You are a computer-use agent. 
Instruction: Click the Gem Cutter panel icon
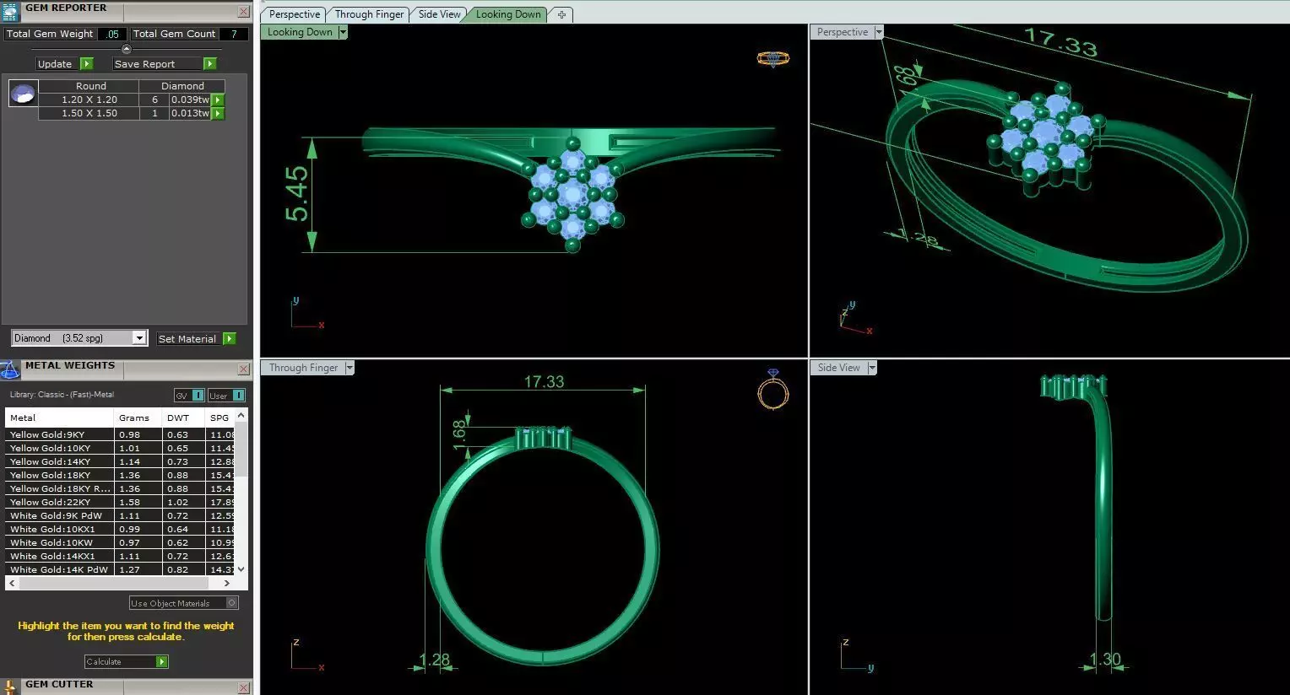tap(10, 687)
